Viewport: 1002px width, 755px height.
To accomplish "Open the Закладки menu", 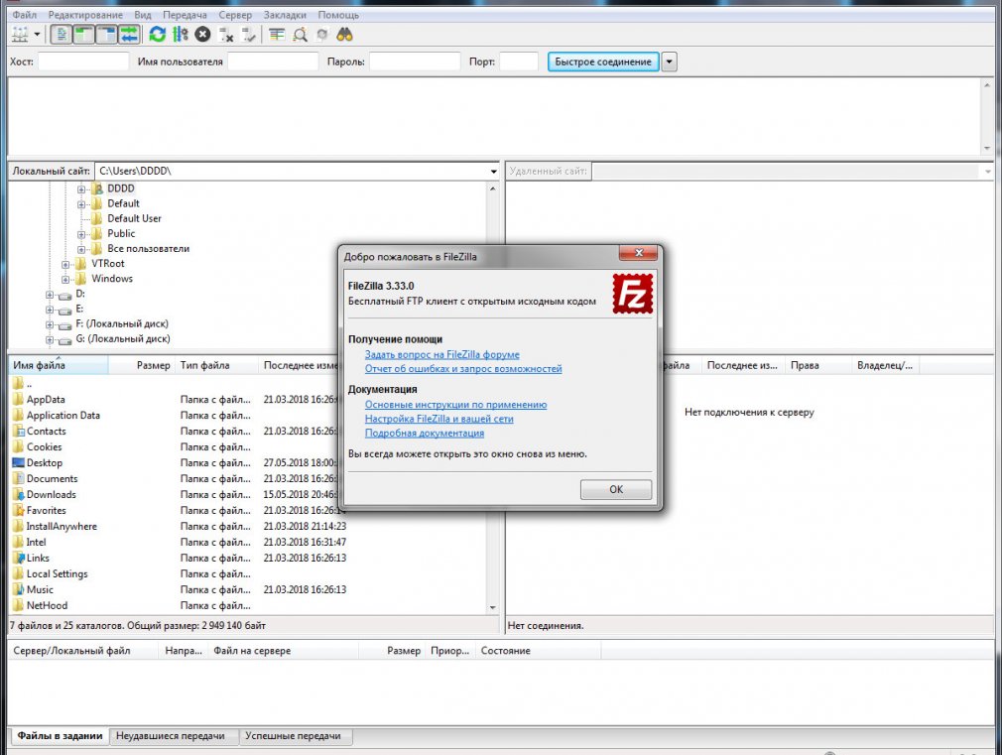I will click(x=285, y=15).
